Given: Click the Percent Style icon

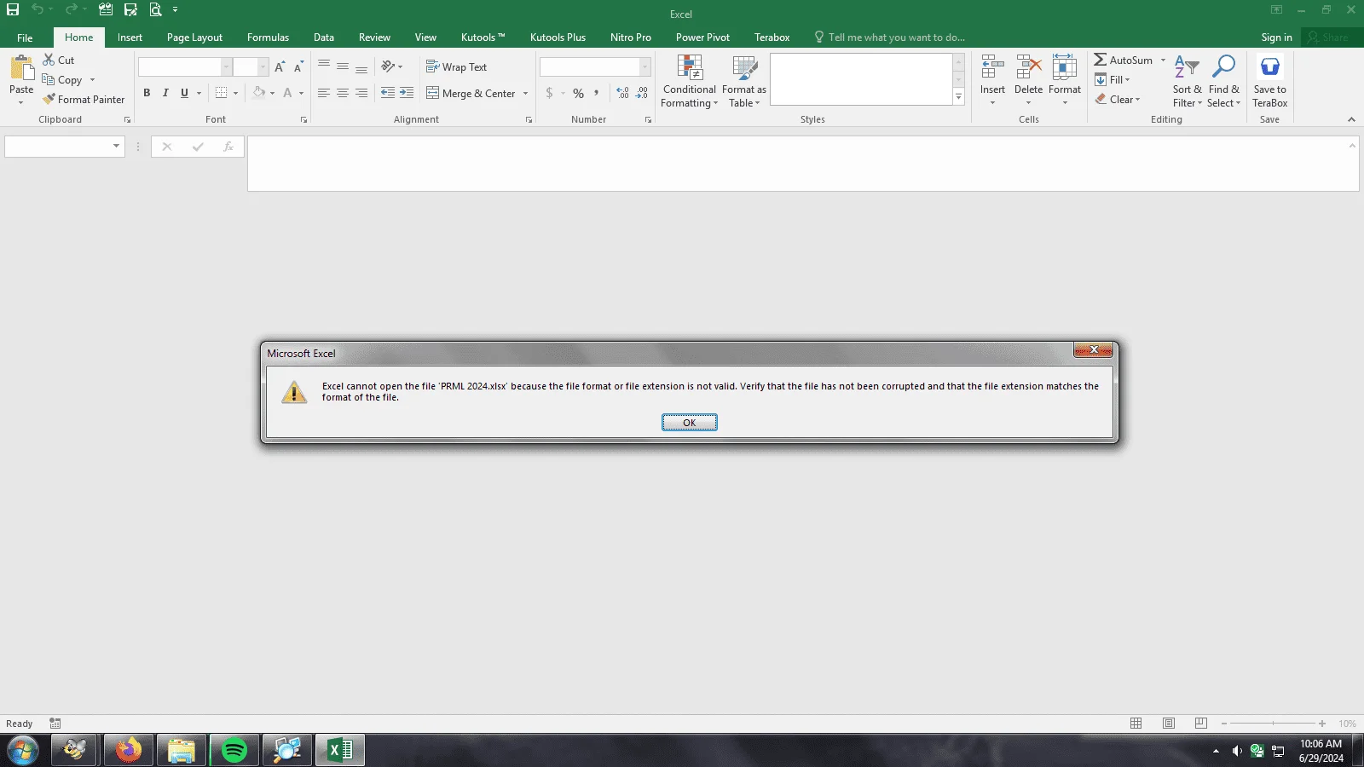Looking at the screenshot, I should point(578,93).
